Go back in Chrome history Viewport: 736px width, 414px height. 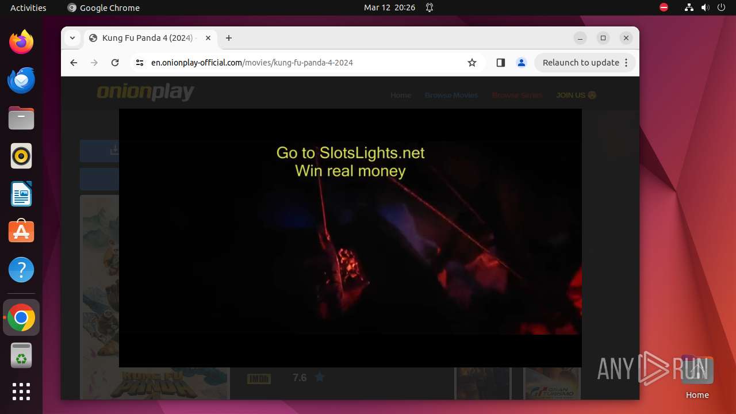(x=74, y=63)
